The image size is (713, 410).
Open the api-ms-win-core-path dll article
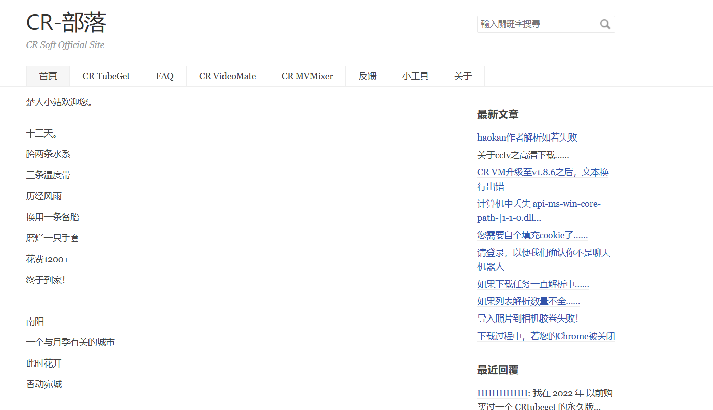pos(539,204)
